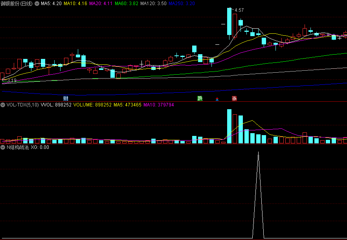347x240 pixels.
Task: Click the XG: 0.00 indicator value
Action: [x=40, y=147]
